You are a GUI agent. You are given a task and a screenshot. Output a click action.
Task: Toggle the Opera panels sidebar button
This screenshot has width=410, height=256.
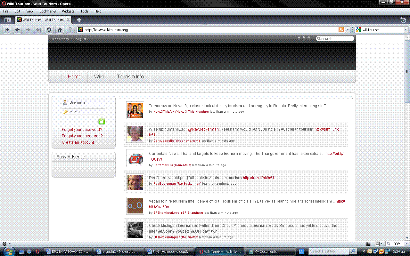click(7, 20)
